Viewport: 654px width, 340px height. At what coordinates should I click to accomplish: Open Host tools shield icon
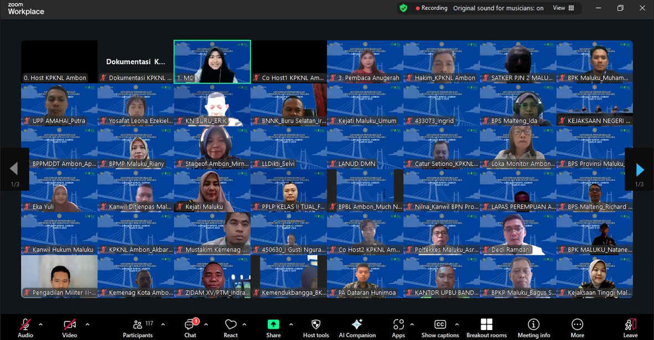316,328
